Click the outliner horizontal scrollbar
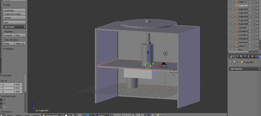Image resolution: width=261 pixels, height=116 pixels. click(x=238, y=52)
